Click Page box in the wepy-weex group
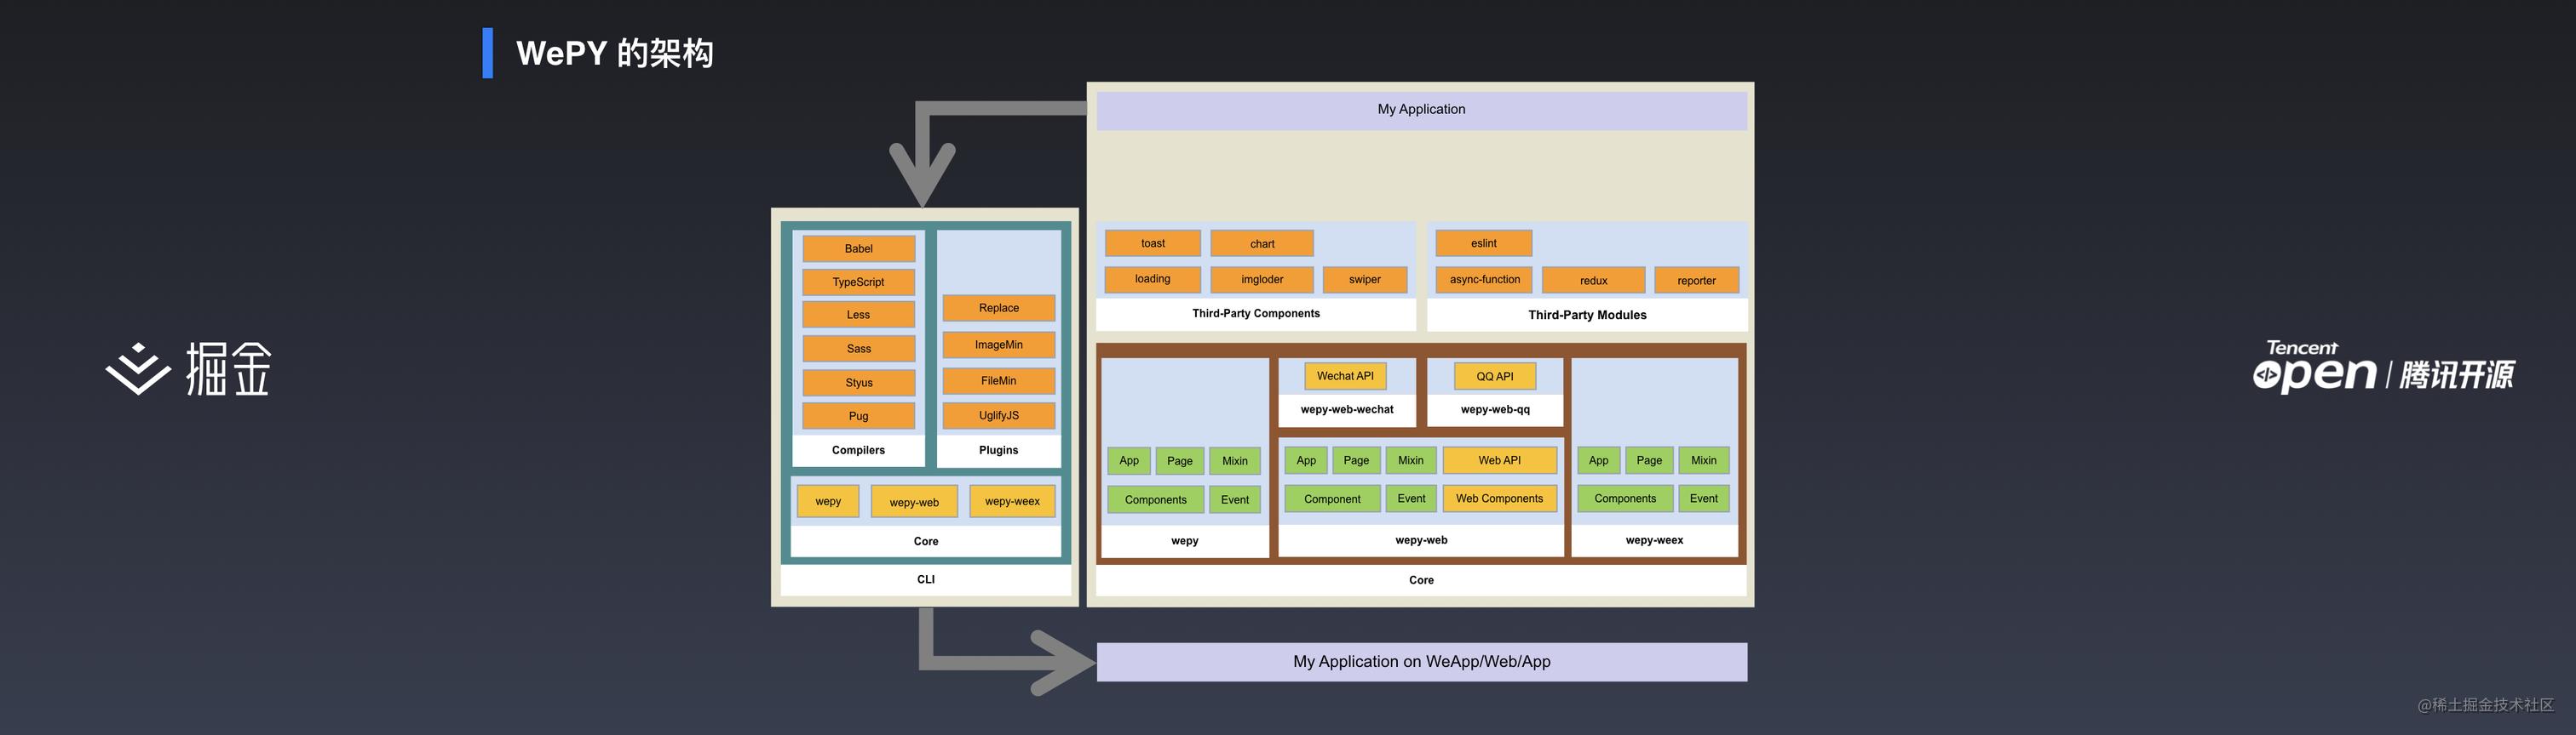Screen dimensions: 2576x735 pyautogui.click(x=1649, y=460)
